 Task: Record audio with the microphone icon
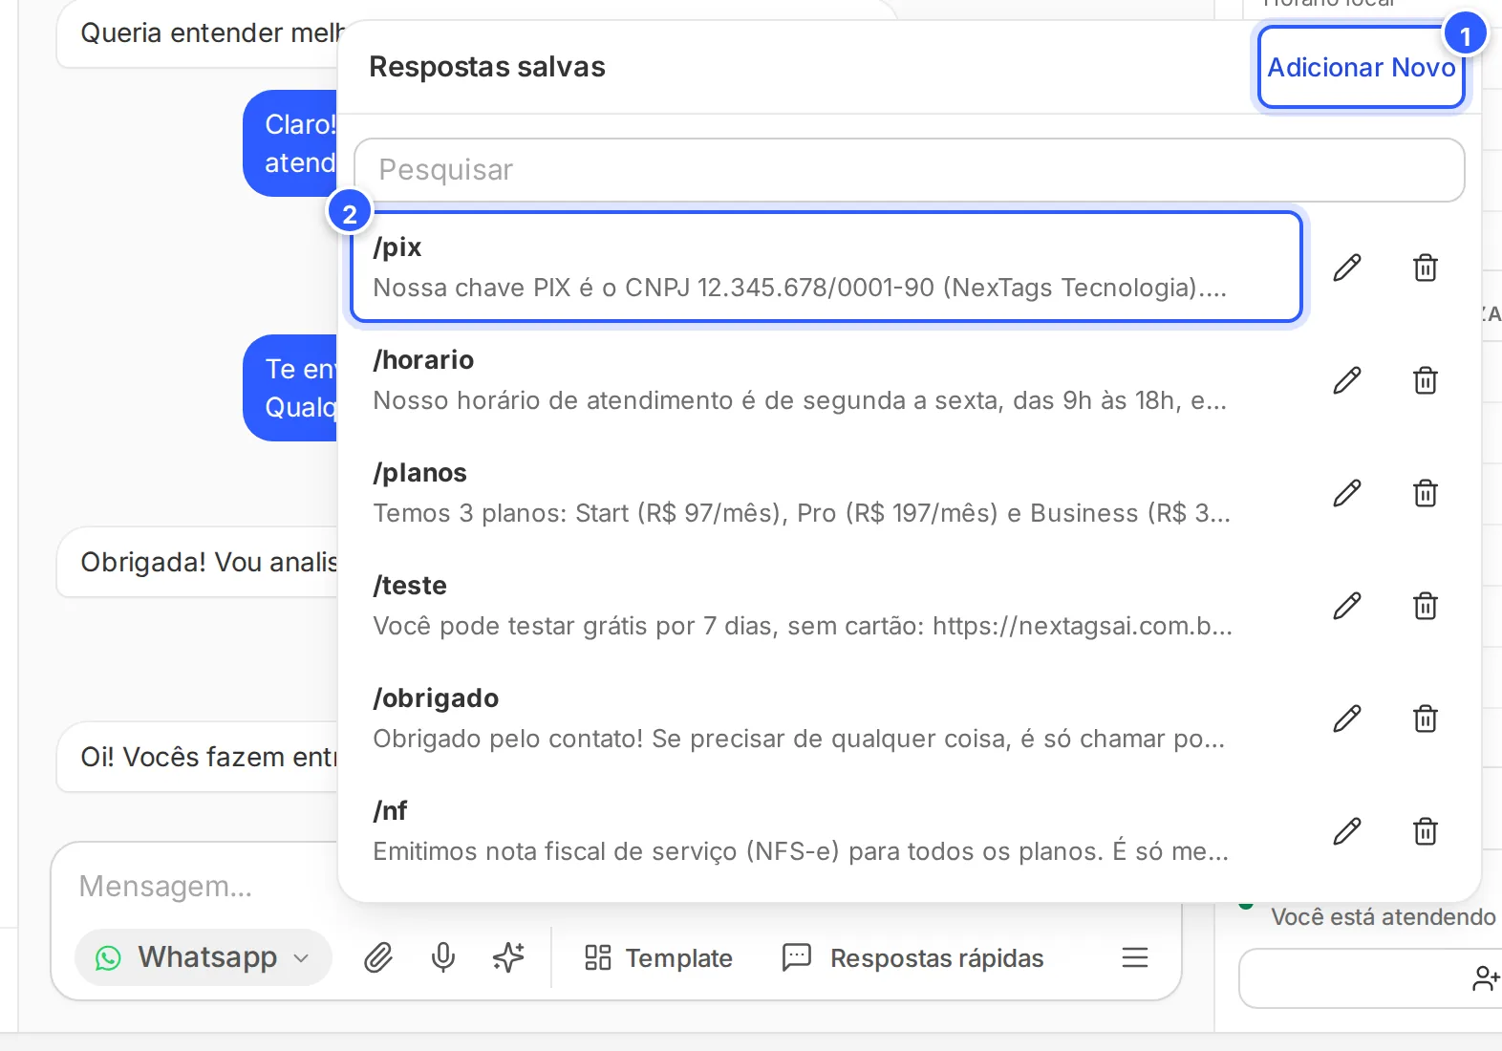click(x=443, y=957)
